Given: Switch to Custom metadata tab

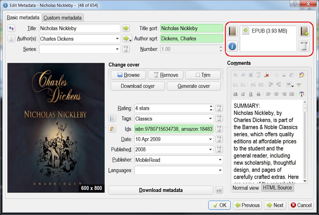Looking at the screenshot, I should pos(63,18).
